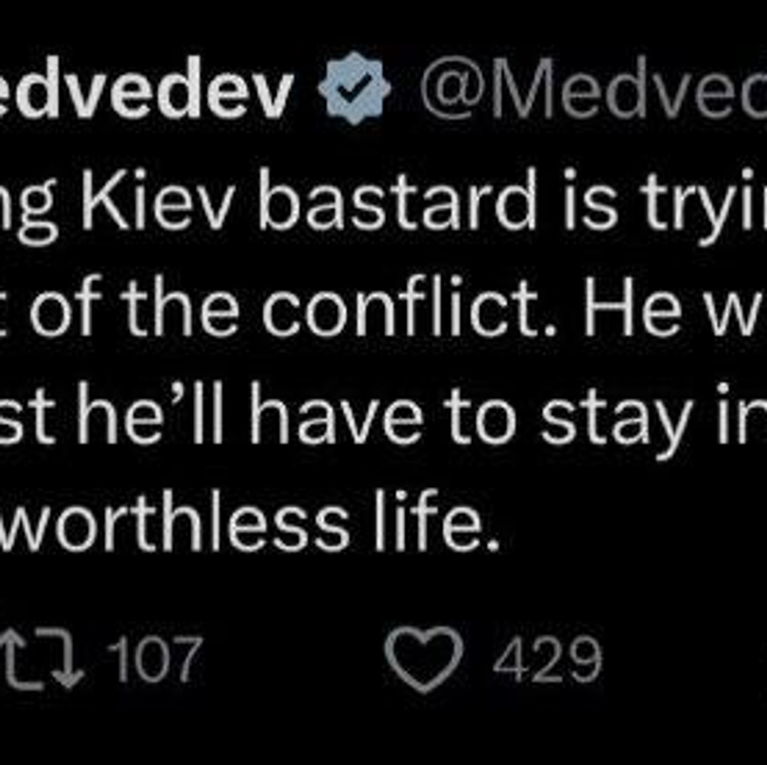Open the @Medved handle link

pos(591,89)
